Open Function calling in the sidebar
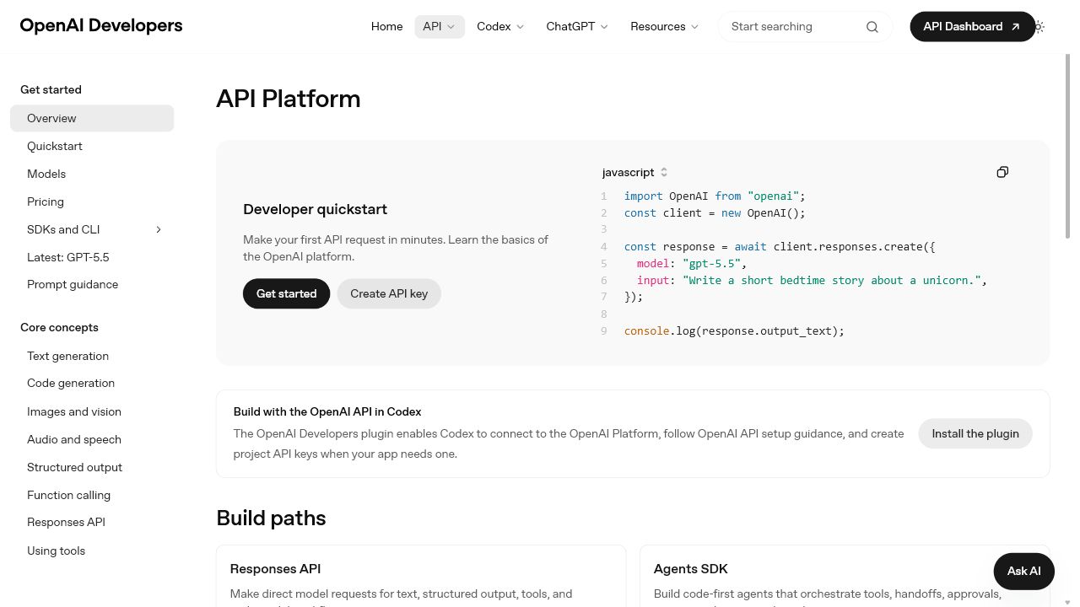The height and width of the screenshot is (607, 1080). 92,495
